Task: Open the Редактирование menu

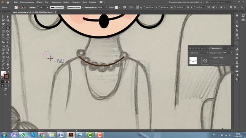Action: 27,2
